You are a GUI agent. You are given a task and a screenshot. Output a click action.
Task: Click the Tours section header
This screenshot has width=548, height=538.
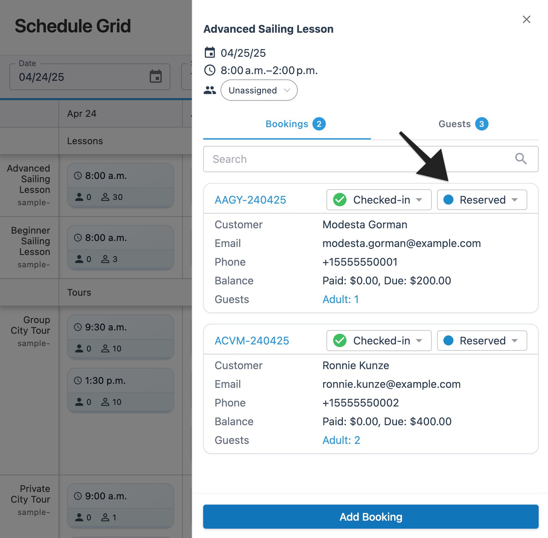(x=79, y=292)
